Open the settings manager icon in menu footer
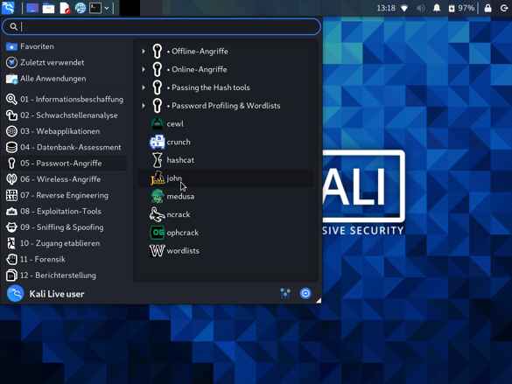512x384 pixels. pyautogui.click(x=285, y=293)
